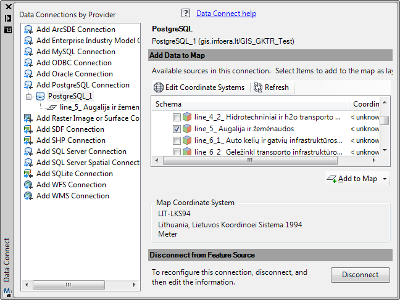Click the Add SQLite Connection icon
Screen dimensions: 400x300
pyautogui.click(x=28, y=174)
